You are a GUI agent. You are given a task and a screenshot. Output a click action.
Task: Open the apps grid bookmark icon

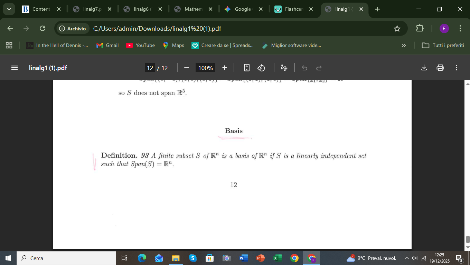click(x=9, y=45)
